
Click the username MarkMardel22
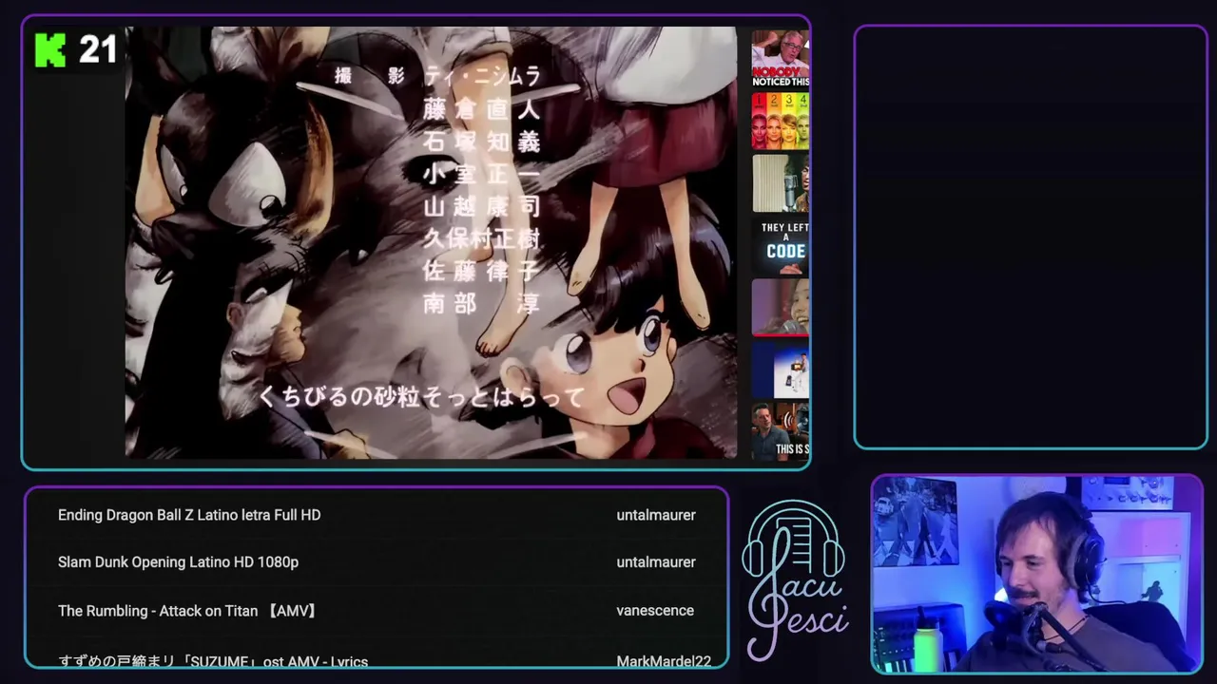click(x=664, y=661)
